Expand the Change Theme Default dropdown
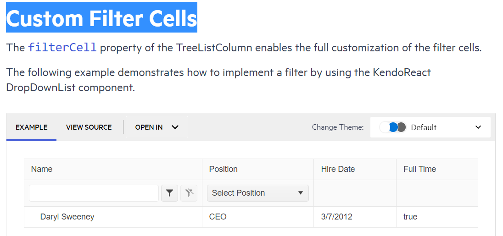The width and height of the screenshot is (503, 236). pyautogui.click(x=478, y=127)
